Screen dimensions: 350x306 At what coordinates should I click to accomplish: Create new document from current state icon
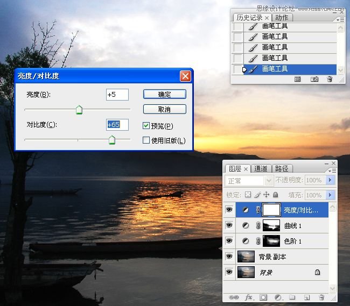click(297, 79)
